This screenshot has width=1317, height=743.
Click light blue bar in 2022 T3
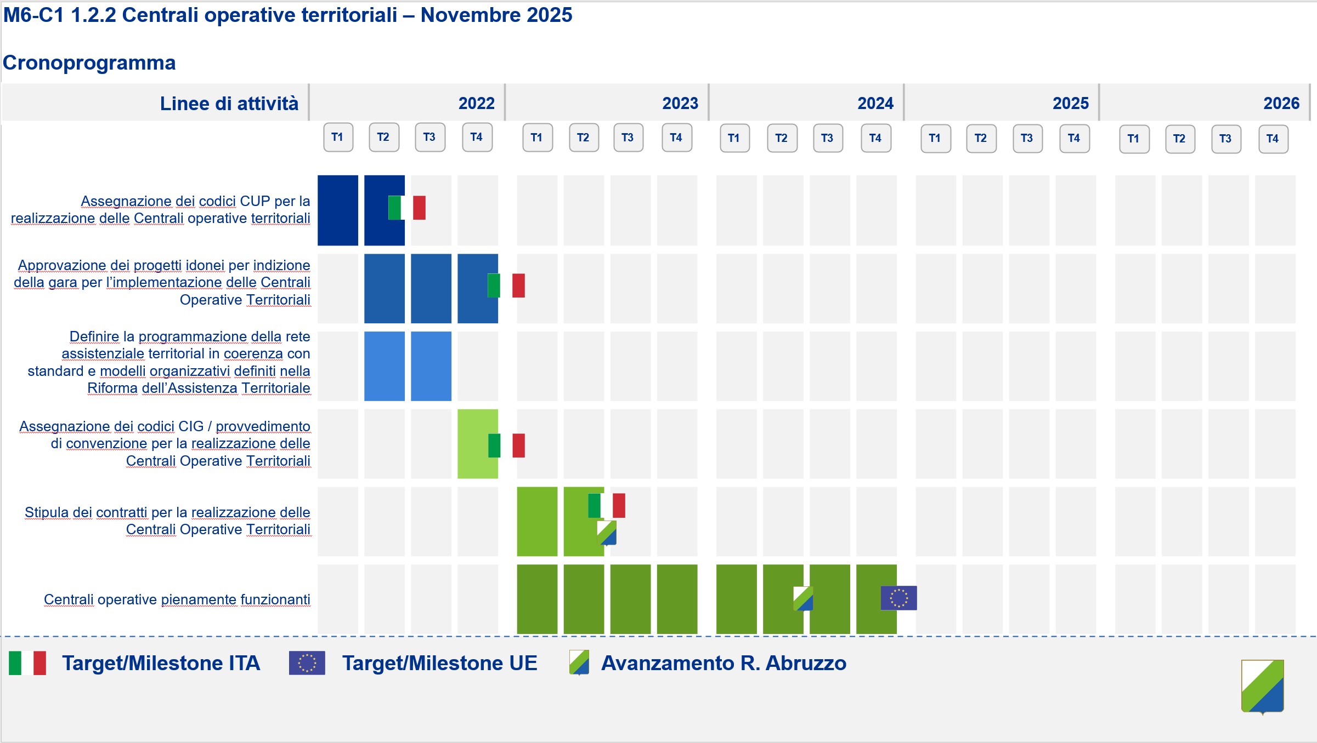click(x=431, y=366)
